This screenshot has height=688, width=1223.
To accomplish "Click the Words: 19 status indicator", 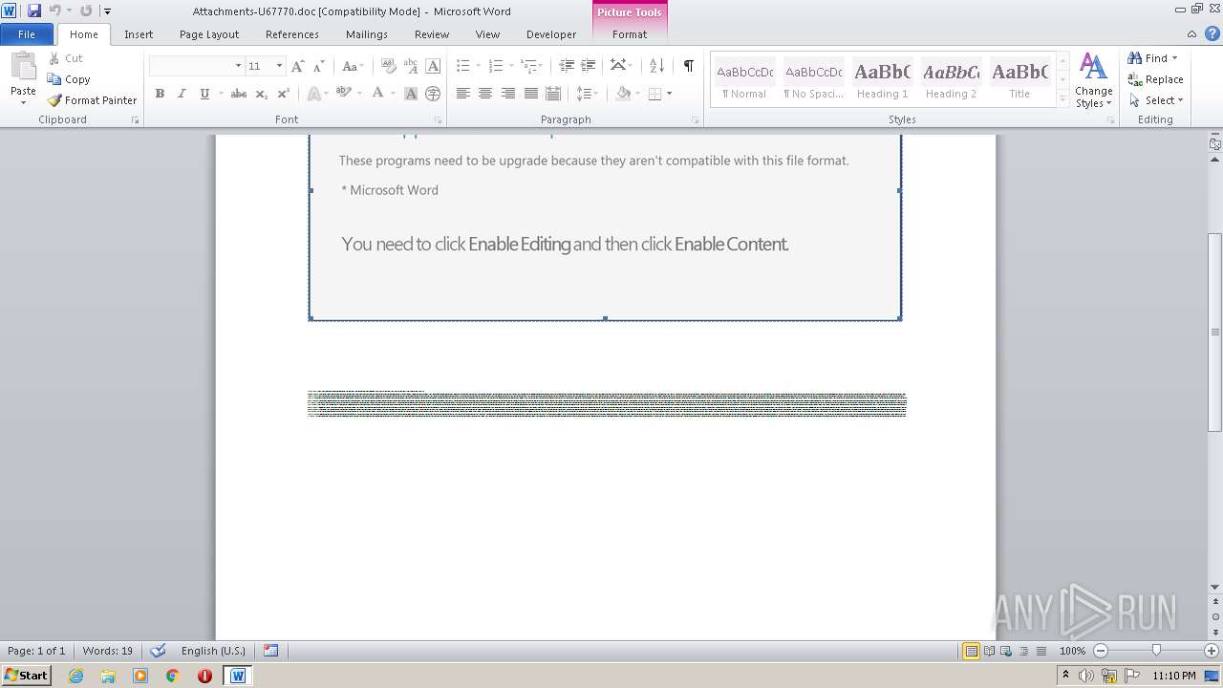I will pyautogui.click(x=108, y=651).
